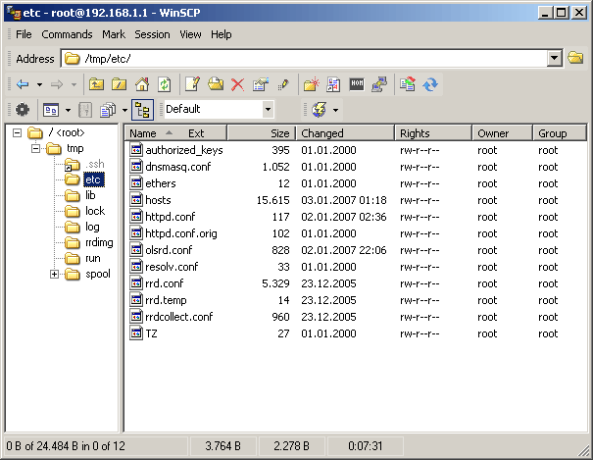Click the red X delete icon in toolbar
Image resolution: width=593 pixels, height=460 pixels.
point(237,84)
